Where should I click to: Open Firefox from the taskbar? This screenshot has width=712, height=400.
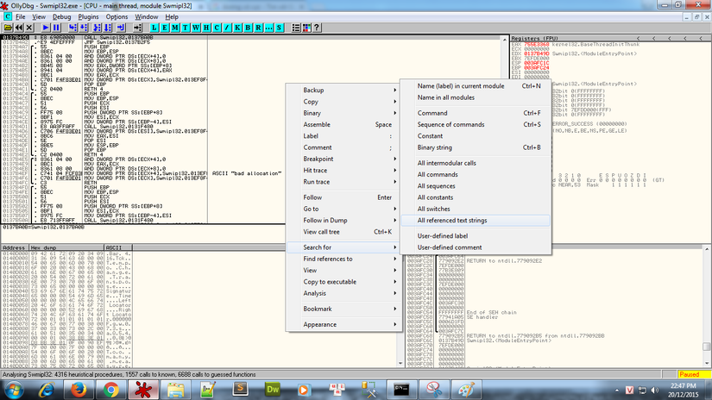click(79, 390)
